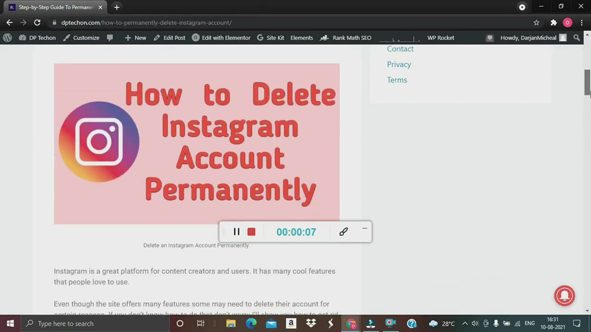Open the New menu in admin bar

pyautogui.click(x=135, y=38)
